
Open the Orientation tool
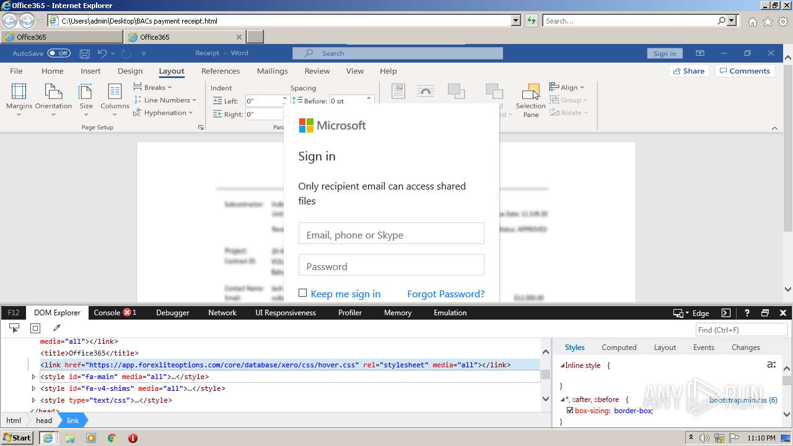click(x=53, y=99)
